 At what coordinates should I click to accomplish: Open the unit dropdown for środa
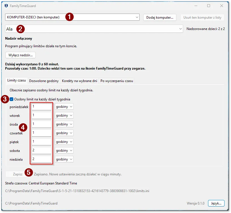64,124
